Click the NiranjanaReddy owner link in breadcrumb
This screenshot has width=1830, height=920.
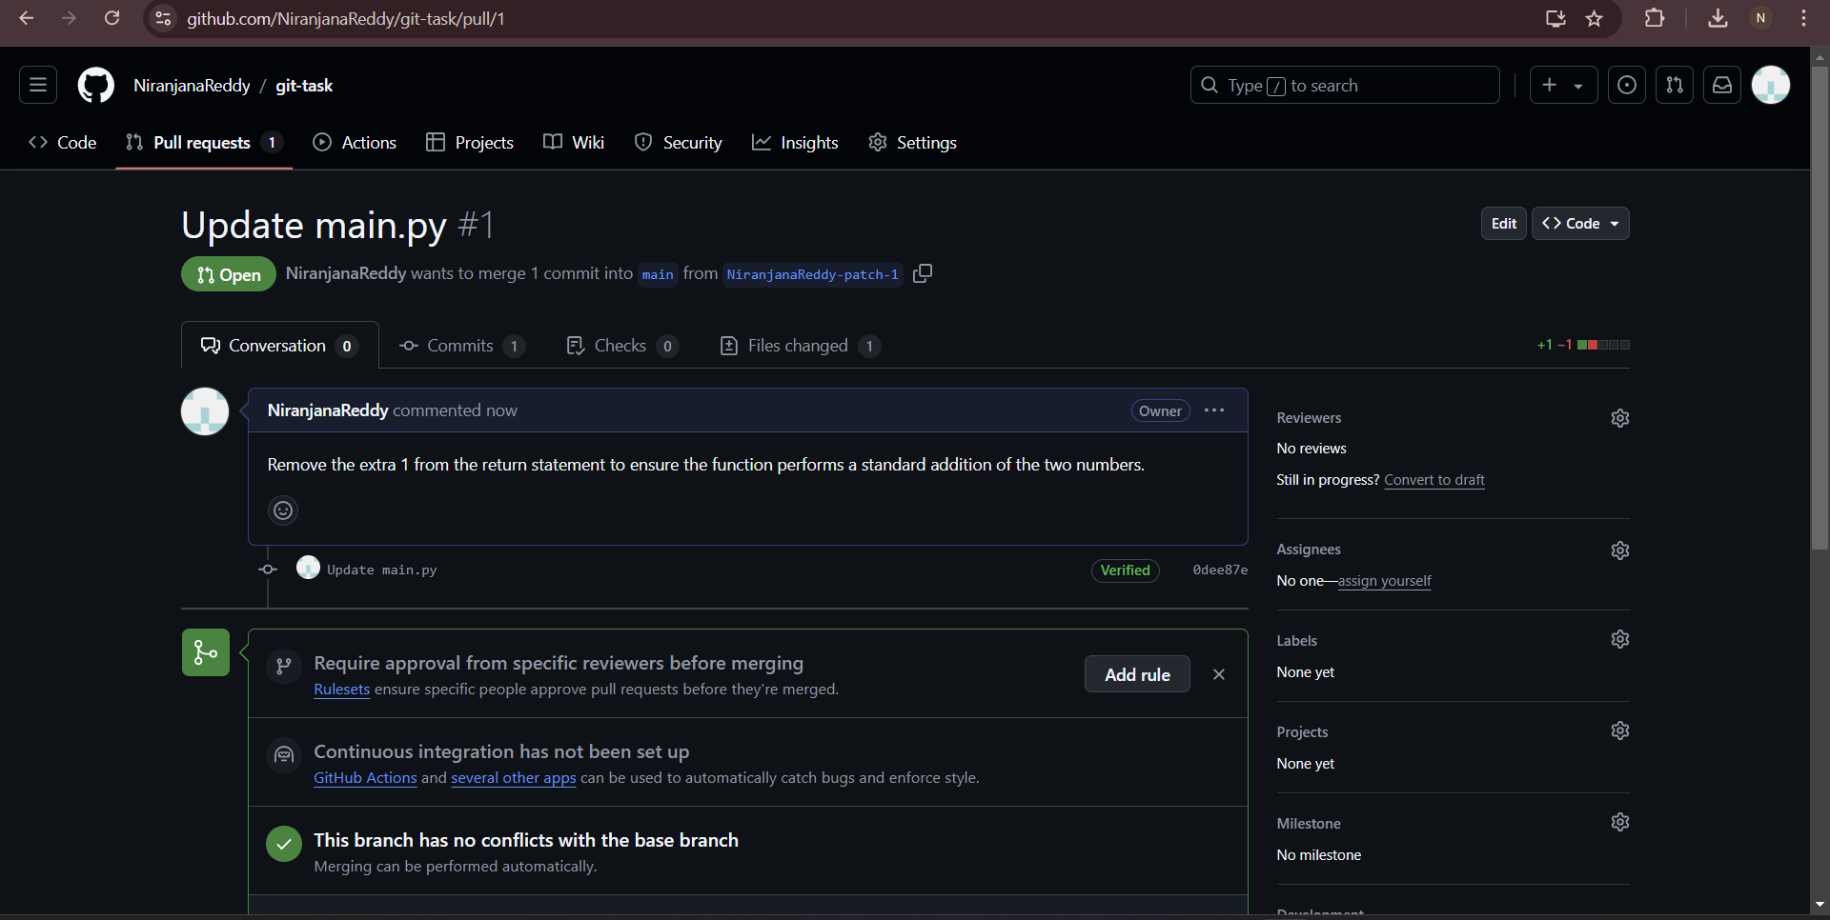(192, 85)
